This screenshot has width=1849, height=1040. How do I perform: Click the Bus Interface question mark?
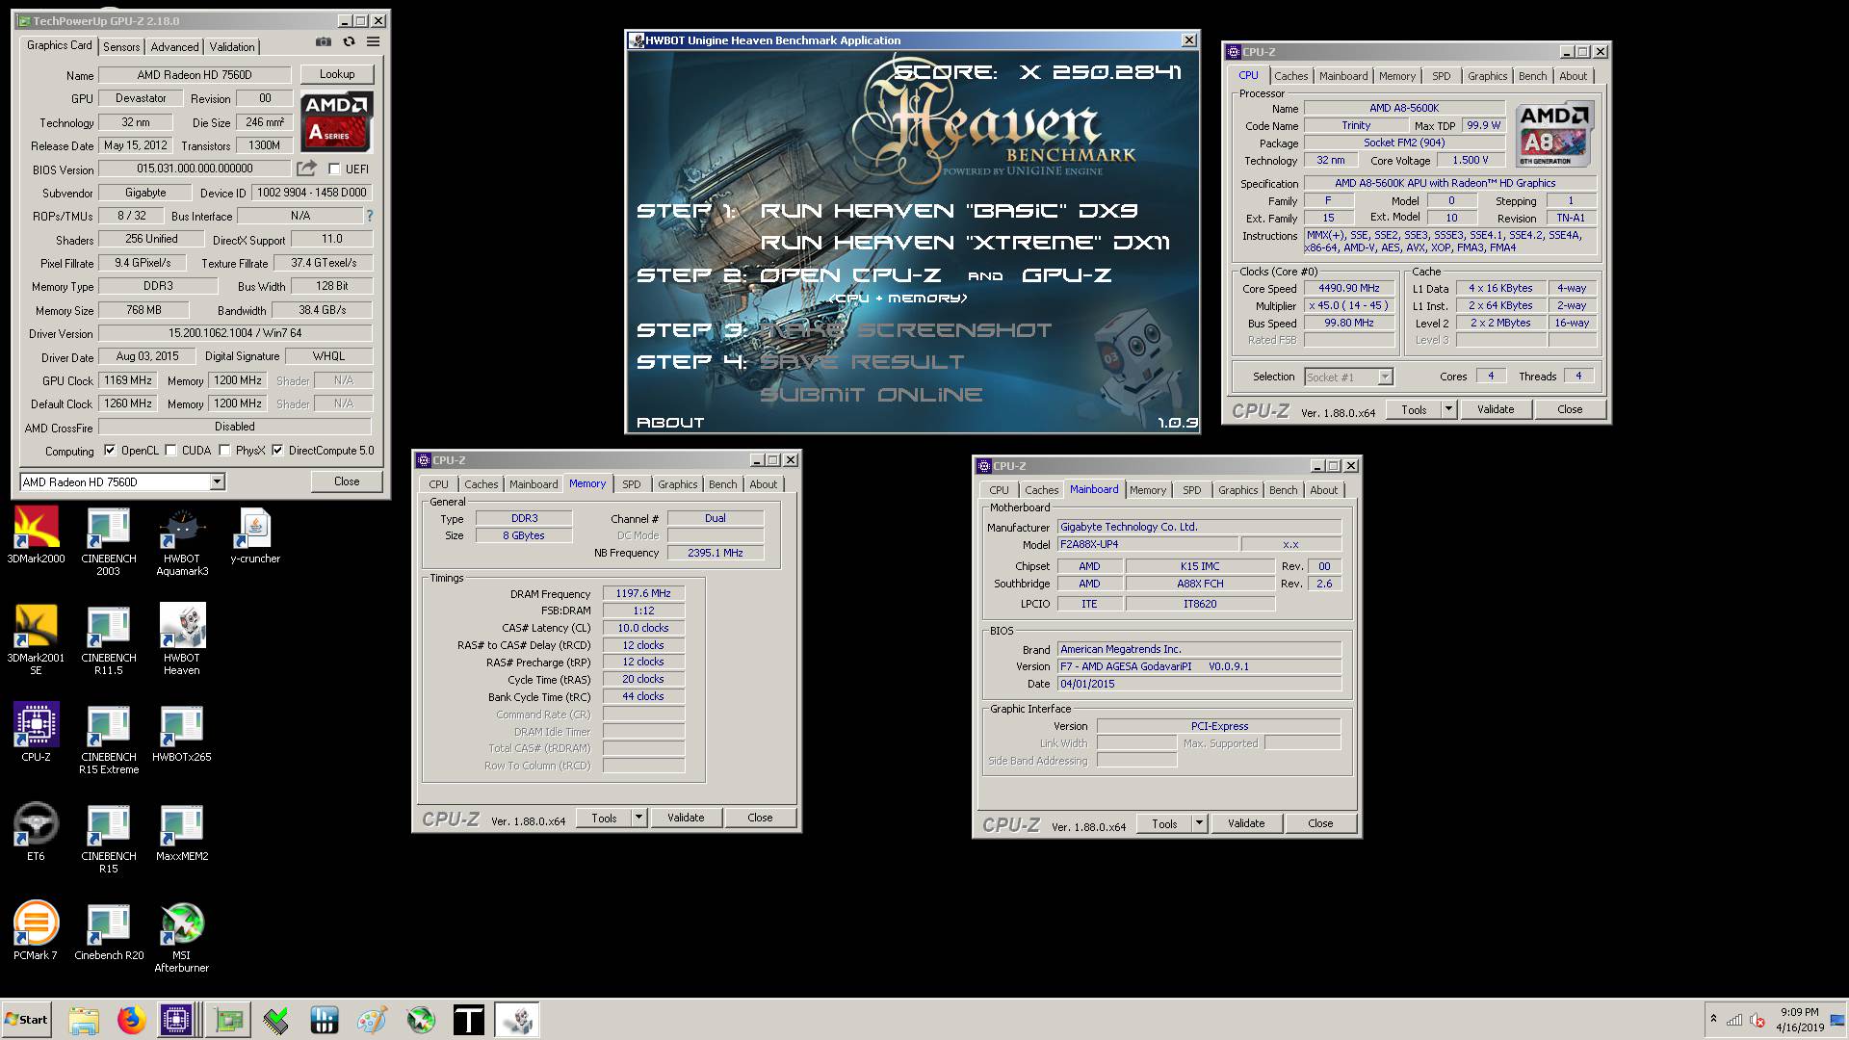pos(369,216)
